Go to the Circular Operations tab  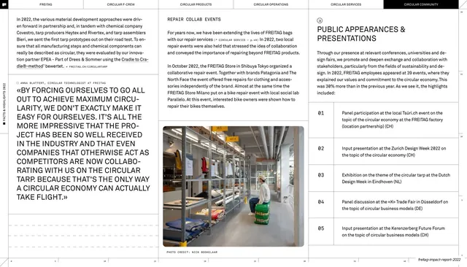[x=271, y=4]
